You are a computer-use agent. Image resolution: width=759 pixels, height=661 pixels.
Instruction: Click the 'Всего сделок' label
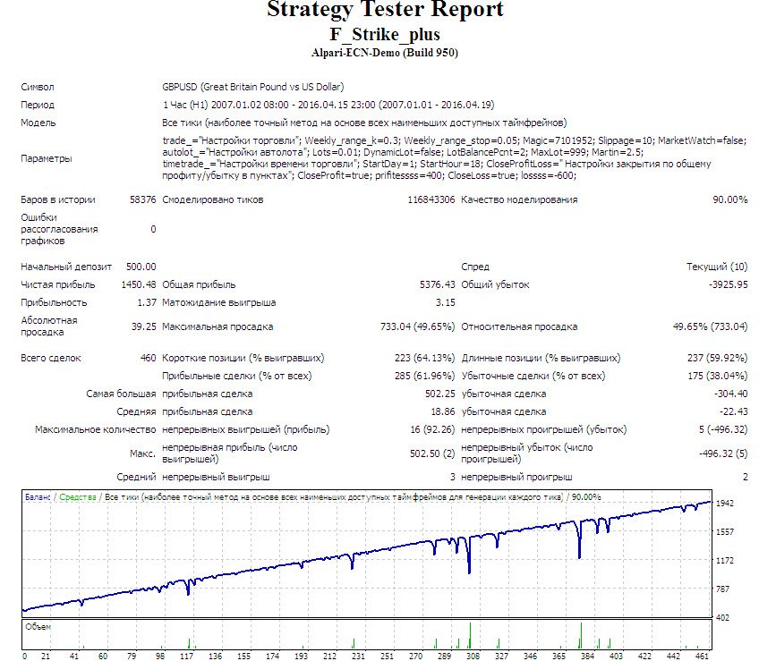pos(50,359)
